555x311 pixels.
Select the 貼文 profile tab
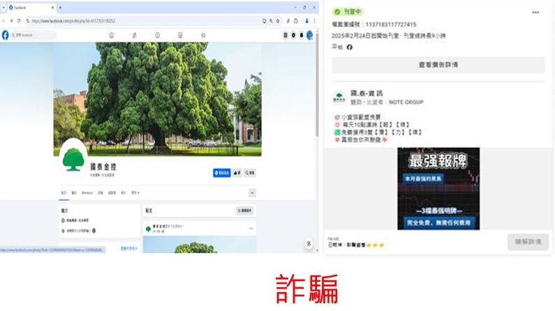pos(64,193)
